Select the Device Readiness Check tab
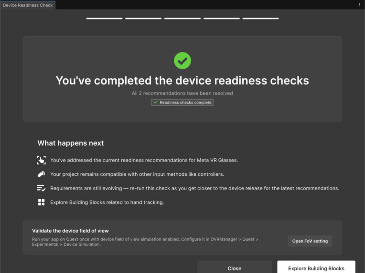 point(28,5)
